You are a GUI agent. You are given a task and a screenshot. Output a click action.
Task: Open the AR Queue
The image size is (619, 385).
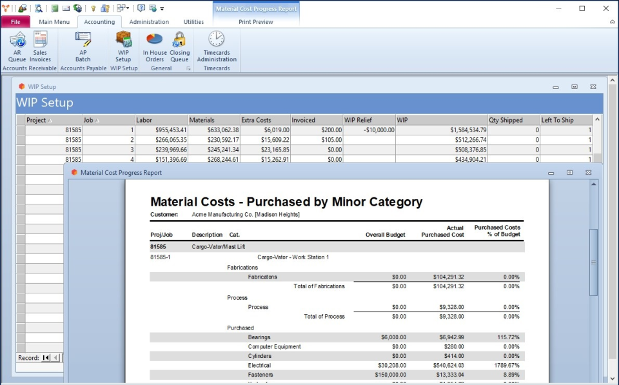coord(17,46)
